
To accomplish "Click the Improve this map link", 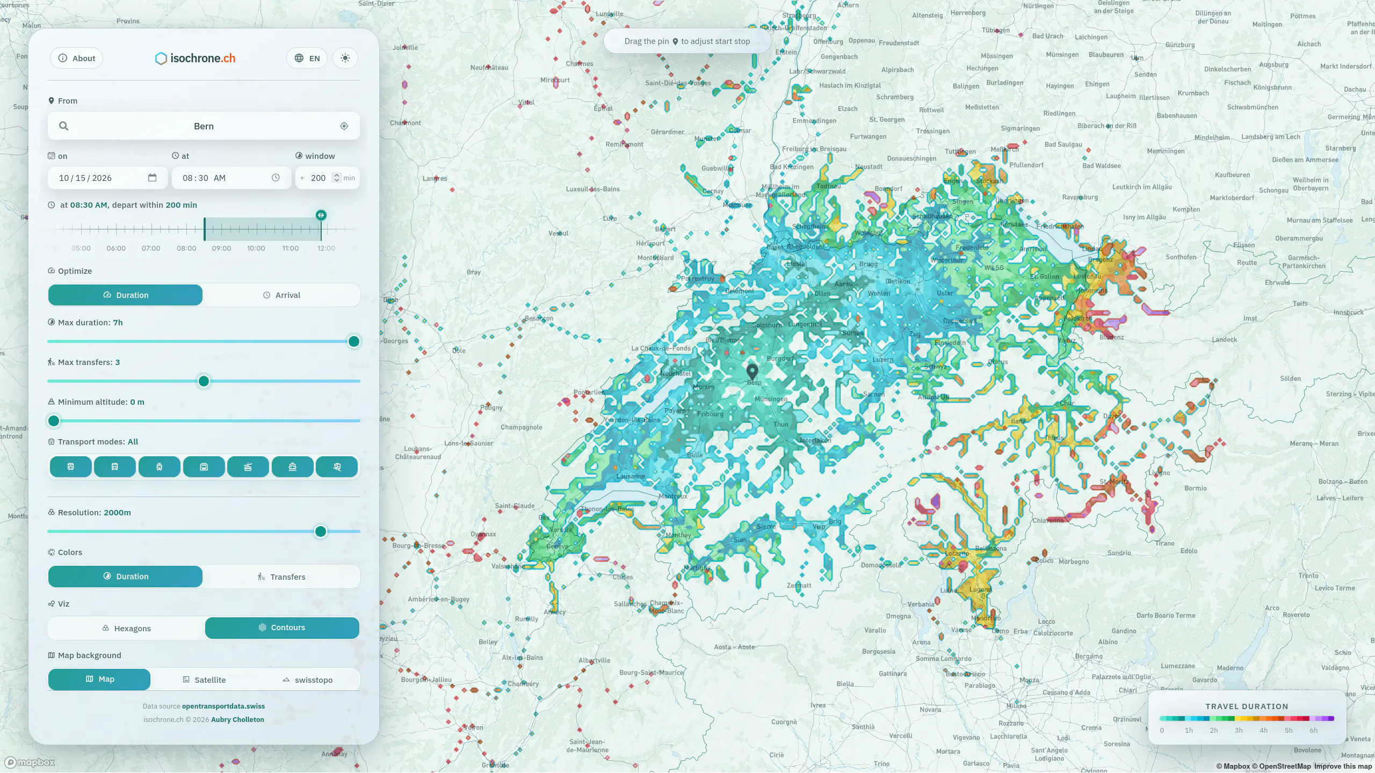I will (1343, 767).
